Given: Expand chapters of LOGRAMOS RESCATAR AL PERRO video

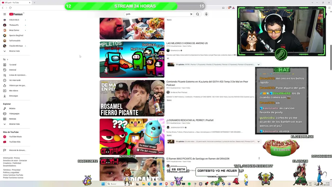Looking at the screenshot, I should 258,142.
